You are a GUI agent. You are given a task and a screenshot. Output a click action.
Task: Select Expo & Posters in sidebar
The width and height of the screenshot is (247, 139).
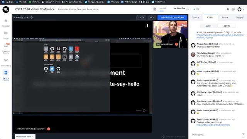(6, 75)
